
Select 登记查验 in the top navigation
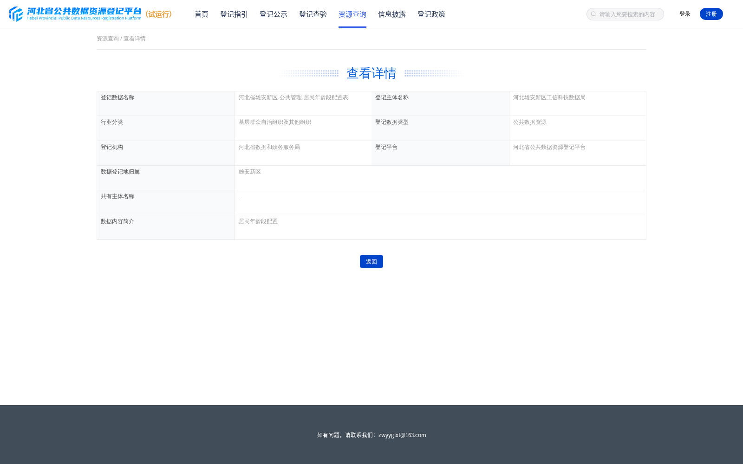313,14
